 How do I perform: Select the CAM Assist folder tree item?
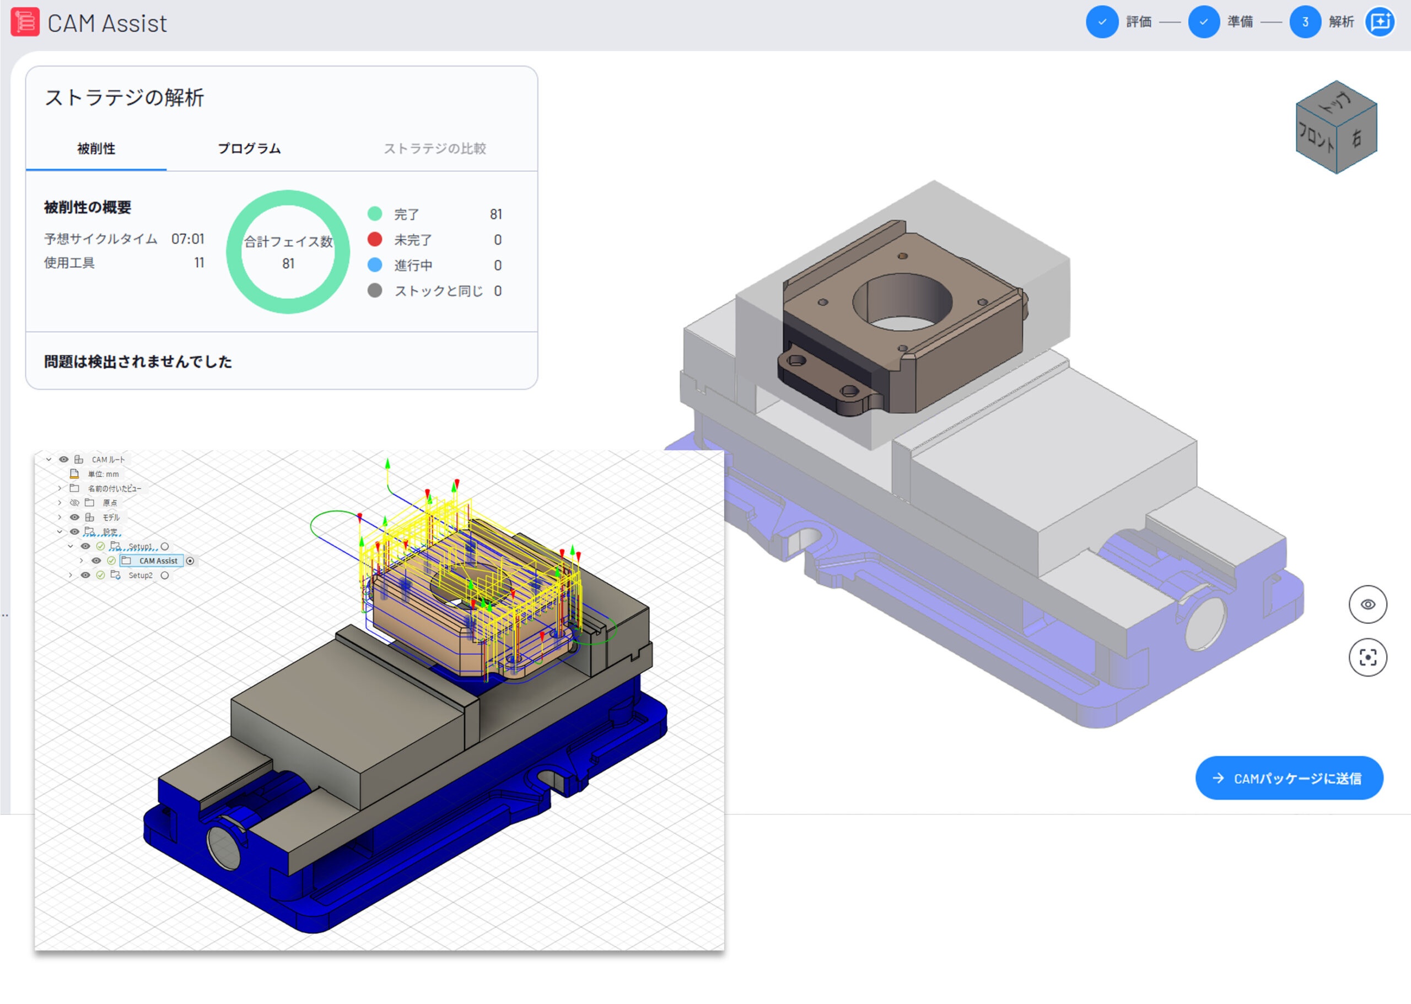click(158, 561)
